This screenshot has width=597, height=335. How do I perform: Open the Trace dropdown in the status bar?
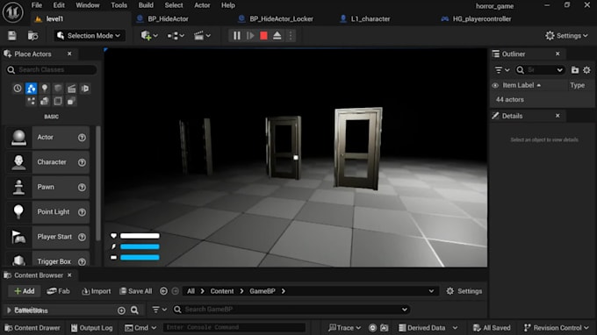pos(344,328)
